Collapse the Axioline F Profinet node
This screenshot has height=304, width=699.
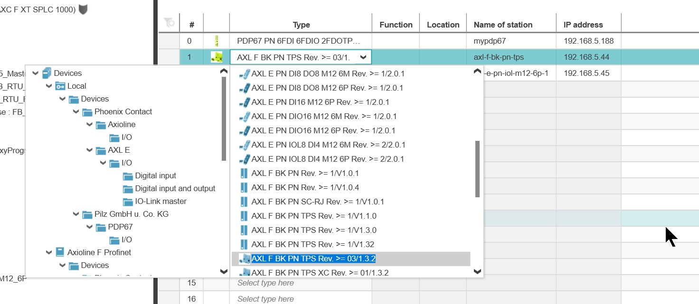tap(48, 252)
